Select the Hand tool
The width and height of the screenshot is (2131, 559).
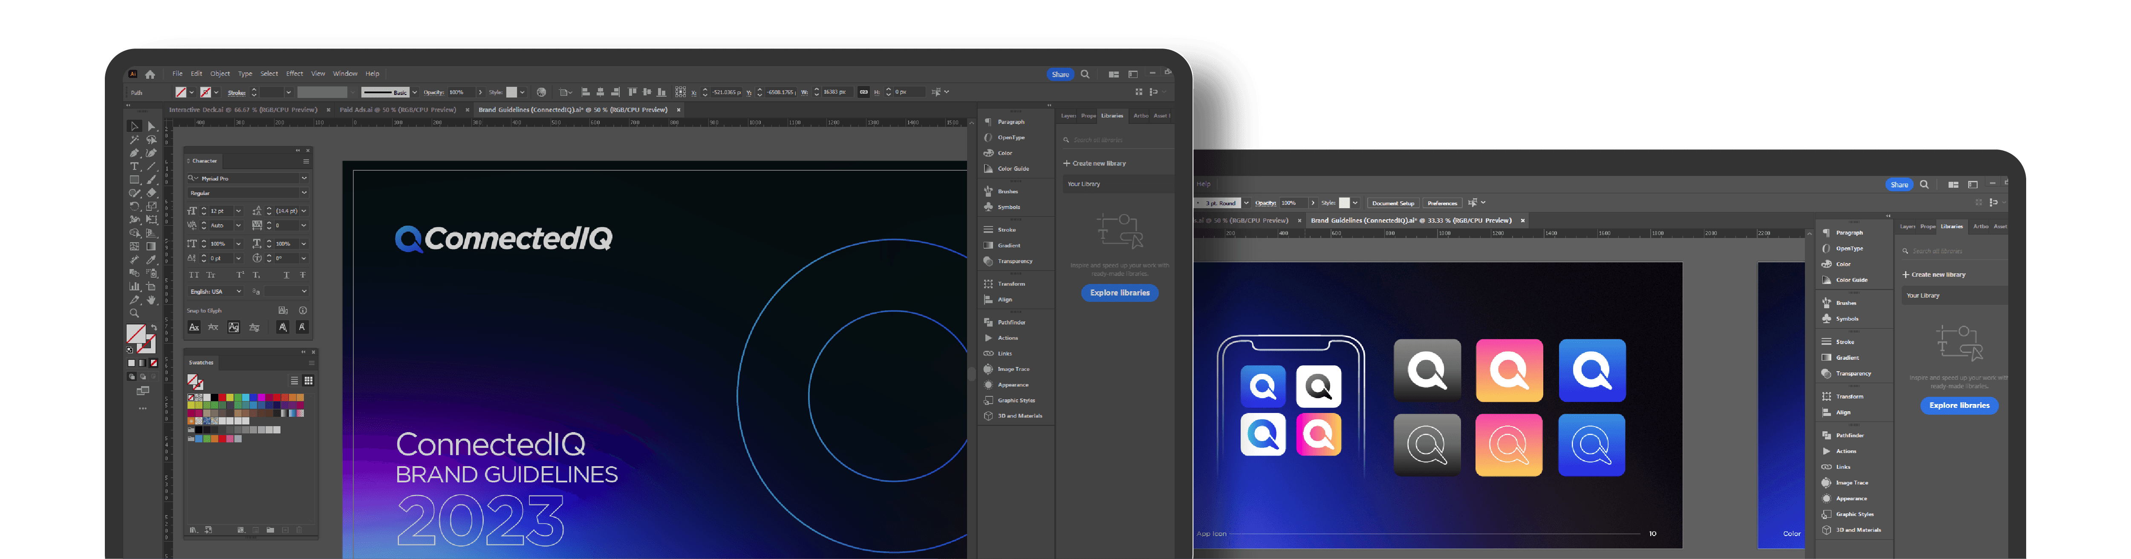[151, 300]
